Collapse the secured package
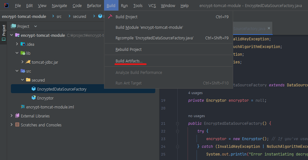 click(22, 80)
